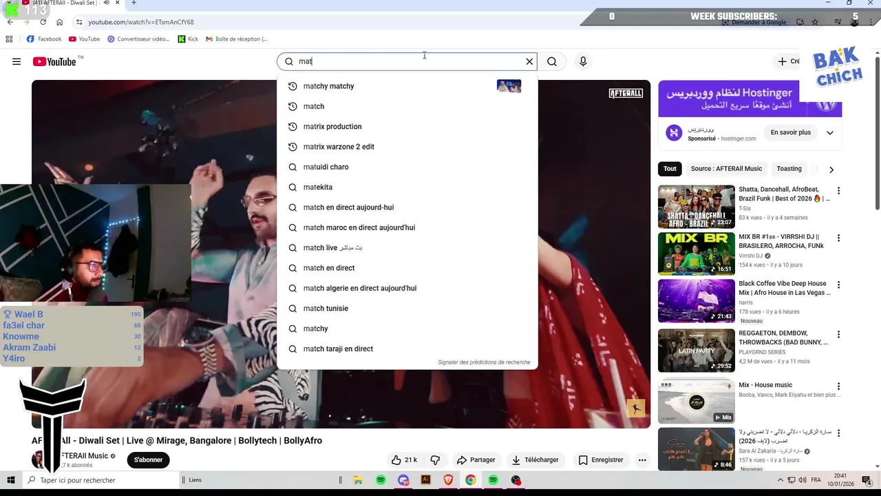
Task: Open menu for Sara Al Zakaria video
Action: coord(838,433)
